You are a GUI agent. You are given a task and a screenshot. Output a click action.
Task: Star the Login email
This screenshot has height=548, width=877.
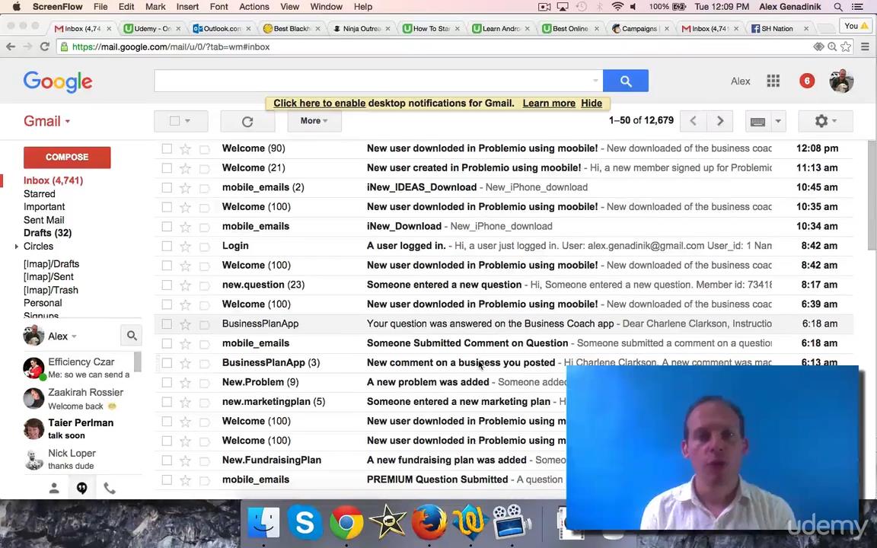(x=185, y=246)
